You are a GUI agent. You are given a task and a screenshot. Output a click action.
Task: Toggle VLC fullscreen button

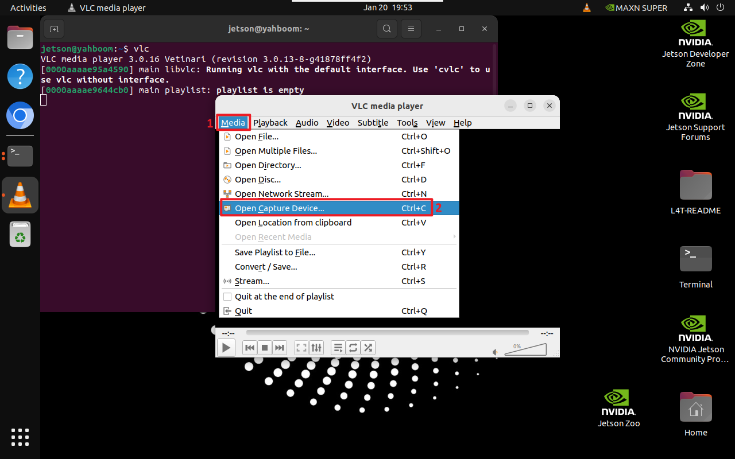tap(301, 348)
